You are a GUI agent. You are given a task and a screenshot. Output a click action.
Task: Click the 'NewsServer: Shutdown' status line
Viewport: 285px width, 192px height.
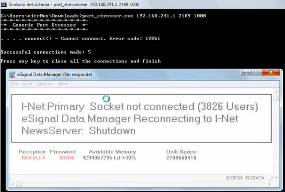coord(78,131)
